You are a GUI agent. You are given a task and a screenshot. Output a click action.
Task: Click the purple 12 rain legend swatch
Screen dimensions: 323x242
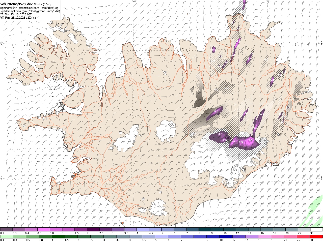pos(238,236)
